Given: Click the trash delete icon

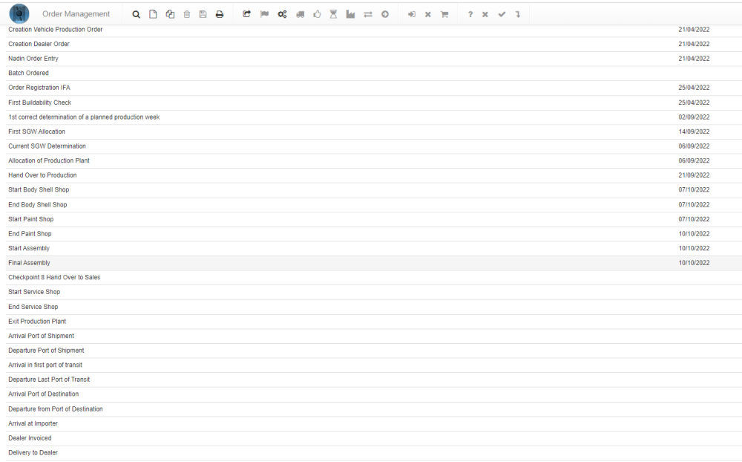Looking at the screenshot, I should pos(187,14).
